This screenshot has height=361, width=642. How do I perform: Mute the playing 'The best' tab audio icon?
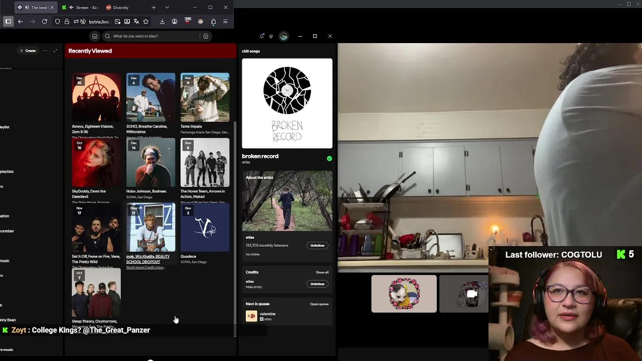[27, 8]
